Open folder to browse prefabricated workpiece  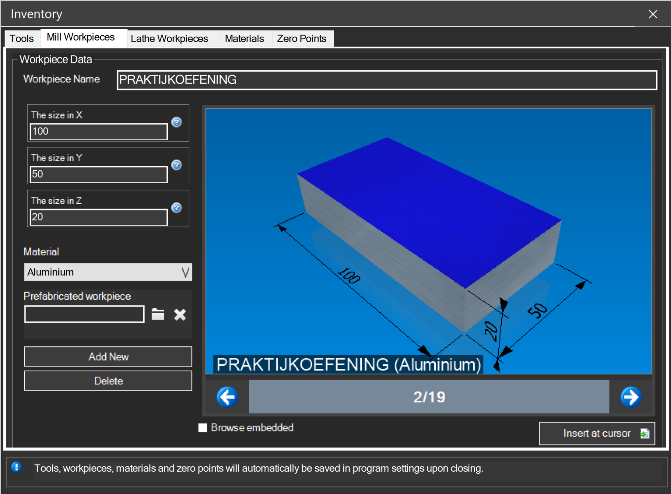(158, 314)
